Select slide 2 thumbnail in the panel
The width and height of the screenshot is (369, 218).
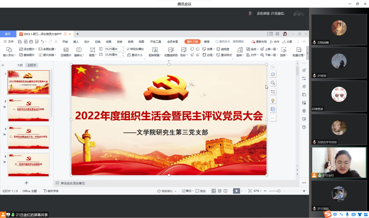click(x=29, y=110)
